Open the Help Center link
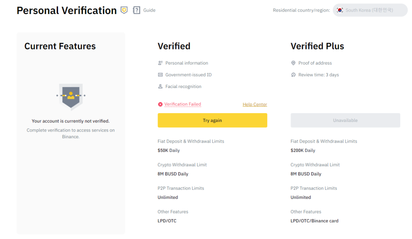412x239 pixels. [x=254, y=104]
